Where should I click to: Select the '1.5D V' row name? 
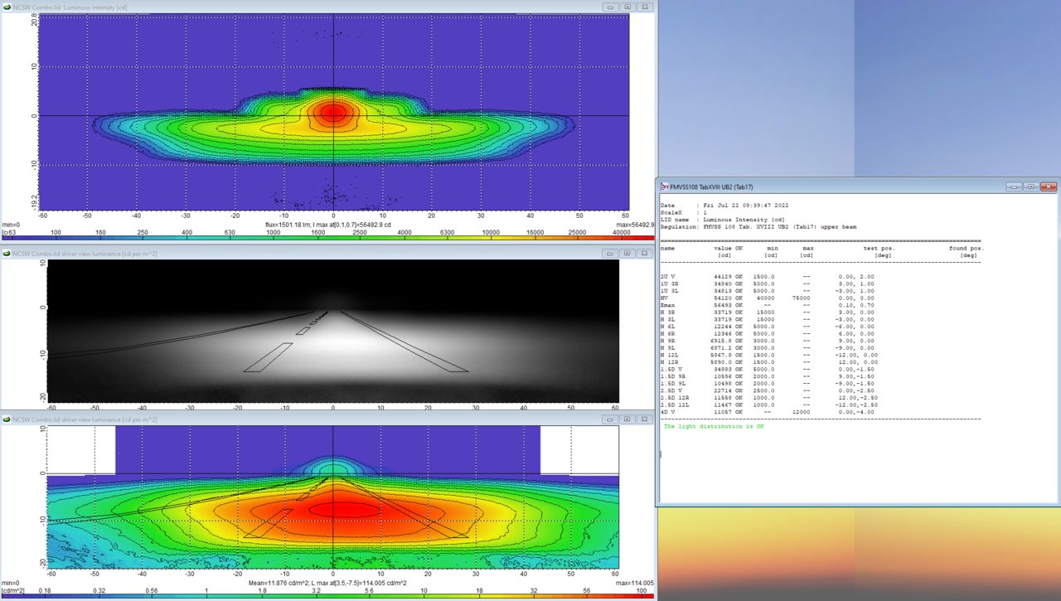tap(671, 367)
